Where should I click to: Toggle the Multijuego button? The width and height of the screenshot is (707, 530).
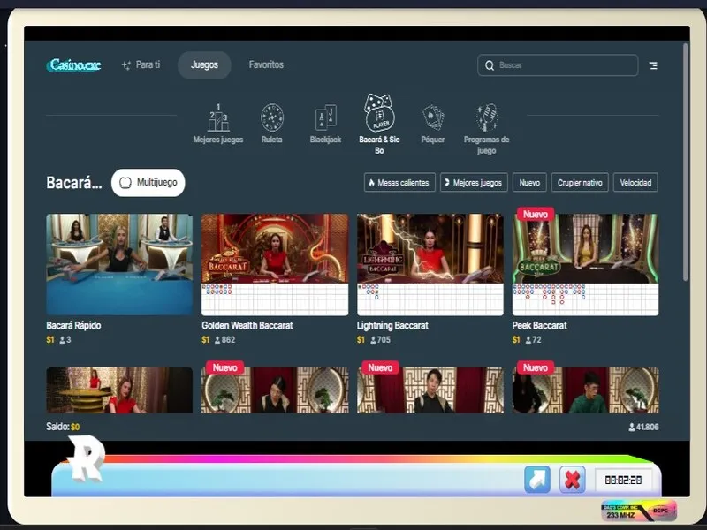point(148,183)
